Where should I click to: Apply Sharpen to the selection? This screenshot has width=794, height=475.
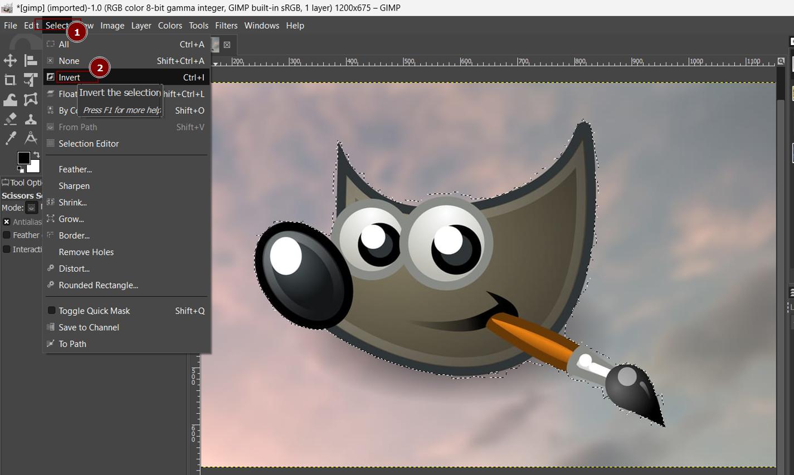tap(126, 186)
